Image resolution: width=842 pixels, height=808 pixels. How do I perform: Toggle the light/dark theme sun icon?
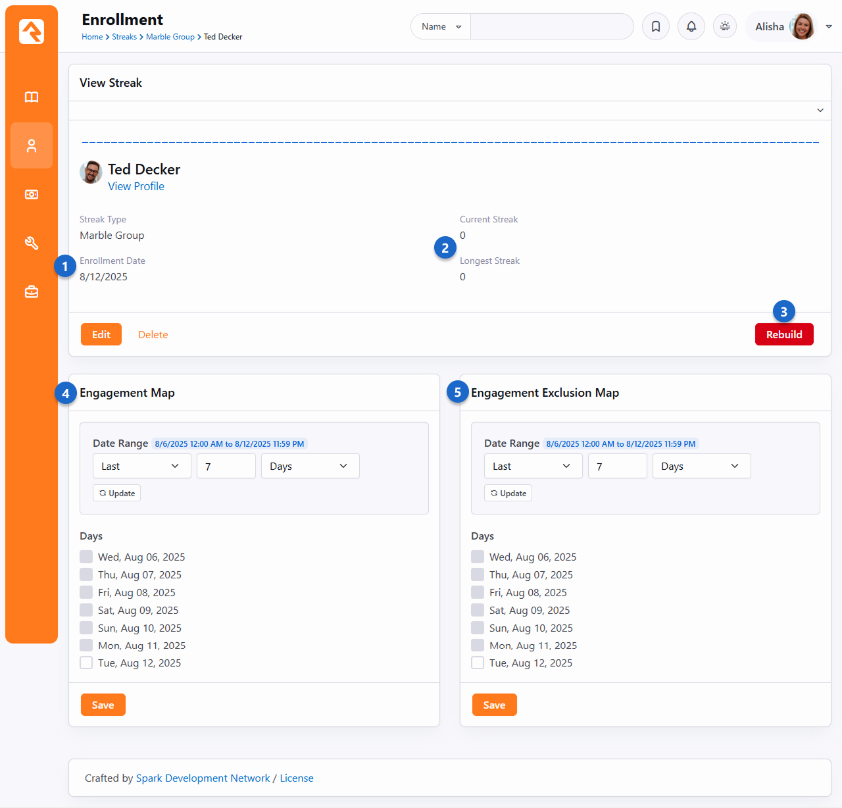[725, 27]
